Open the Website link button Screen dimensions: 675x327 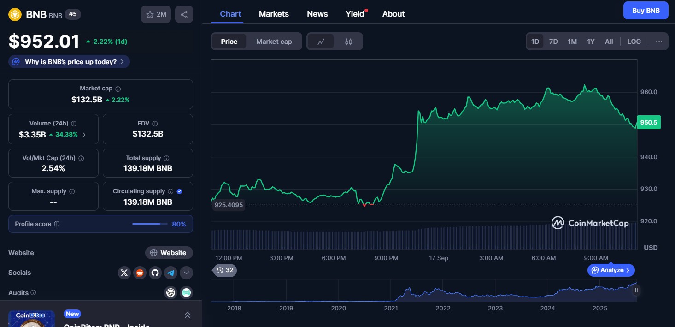click(169, 253)
